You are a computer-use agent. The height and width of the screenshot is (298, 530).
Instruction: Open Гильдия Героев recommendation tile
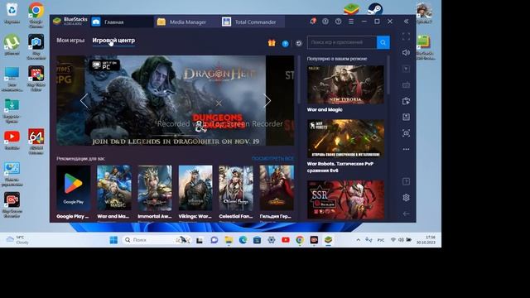(277, 192)
